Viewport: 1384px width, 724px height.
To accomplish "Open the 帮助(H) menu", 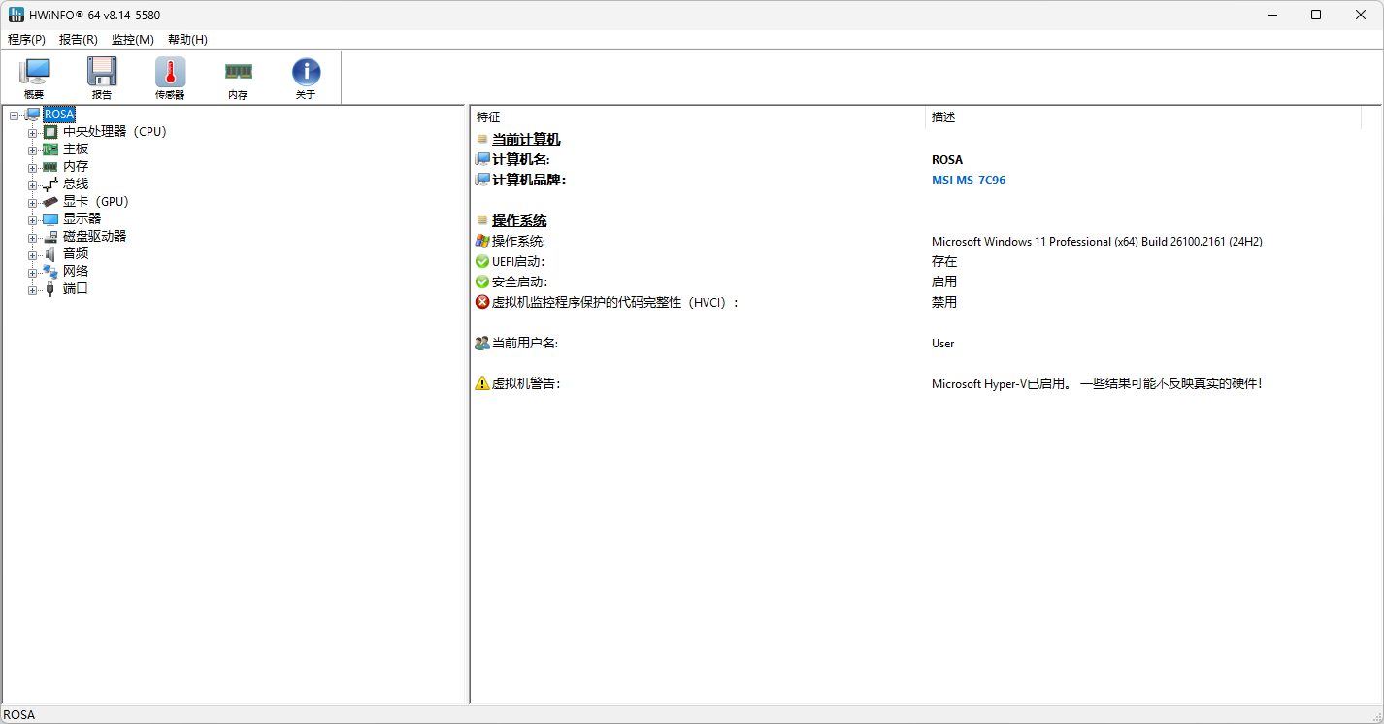I will coord(187,39).
